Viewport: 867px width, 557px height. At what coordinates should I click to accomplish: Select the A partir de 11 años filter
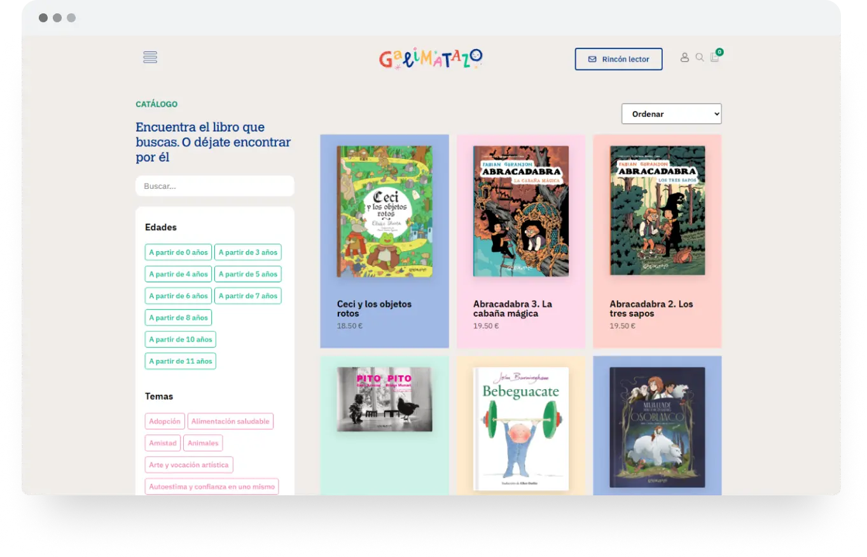(x=181, y=361)
